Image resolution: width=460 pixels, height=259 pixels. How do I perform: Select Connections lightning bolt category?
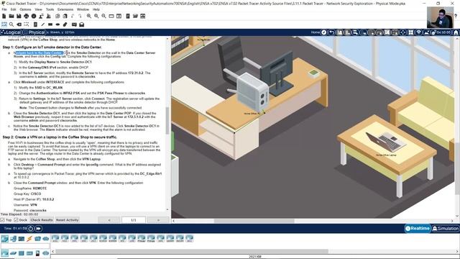[29, 239]
